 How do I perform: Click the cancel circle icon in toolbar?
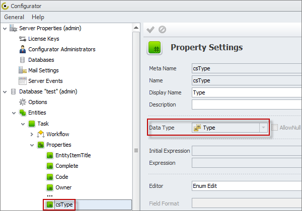[x=162, y=30]
